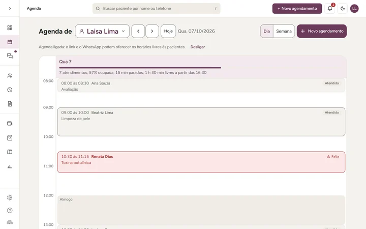Go to previous day with left chevron
Viewport: 366px width, 229px height.
138,31
